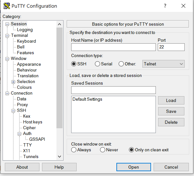Click the Load session button
Viewport: 194px width, 176px height.
(x=171, y=100)
